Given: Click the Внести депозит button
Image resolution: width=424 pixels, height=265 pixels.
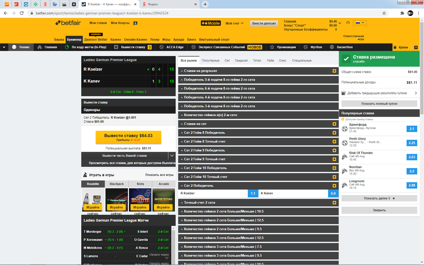Looking at the screenshot, I should pyautogui.click(x=264, y=23).
